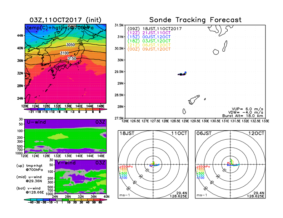Viewport: 283px width, 218px height.
Task: Click the '12OCT' label of the right polar plot
Action: tap(256, 134)
